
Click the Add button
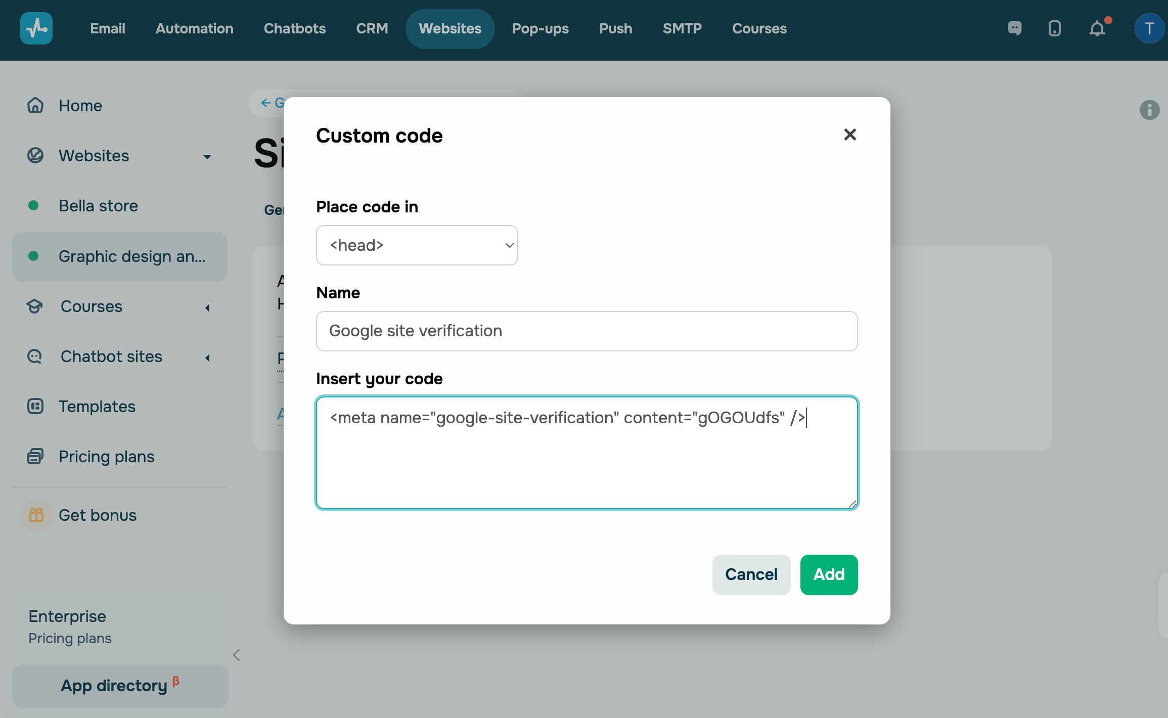(828, 574)
